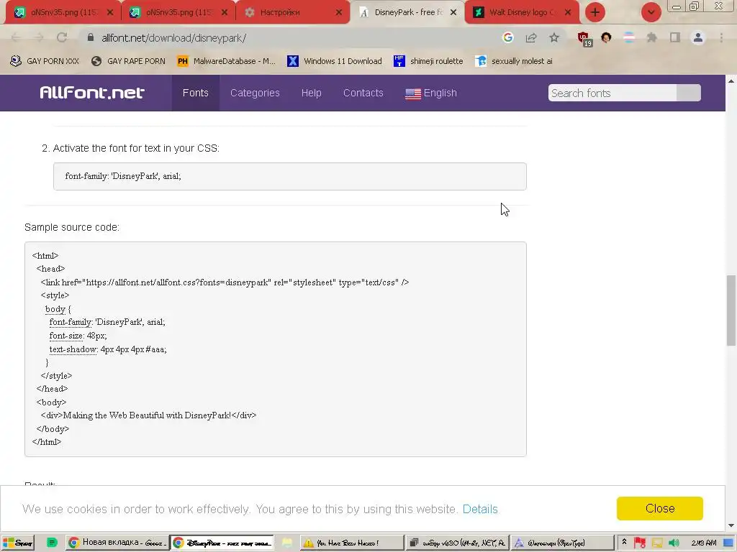Click the Search fonts input field

coord(612,93)
